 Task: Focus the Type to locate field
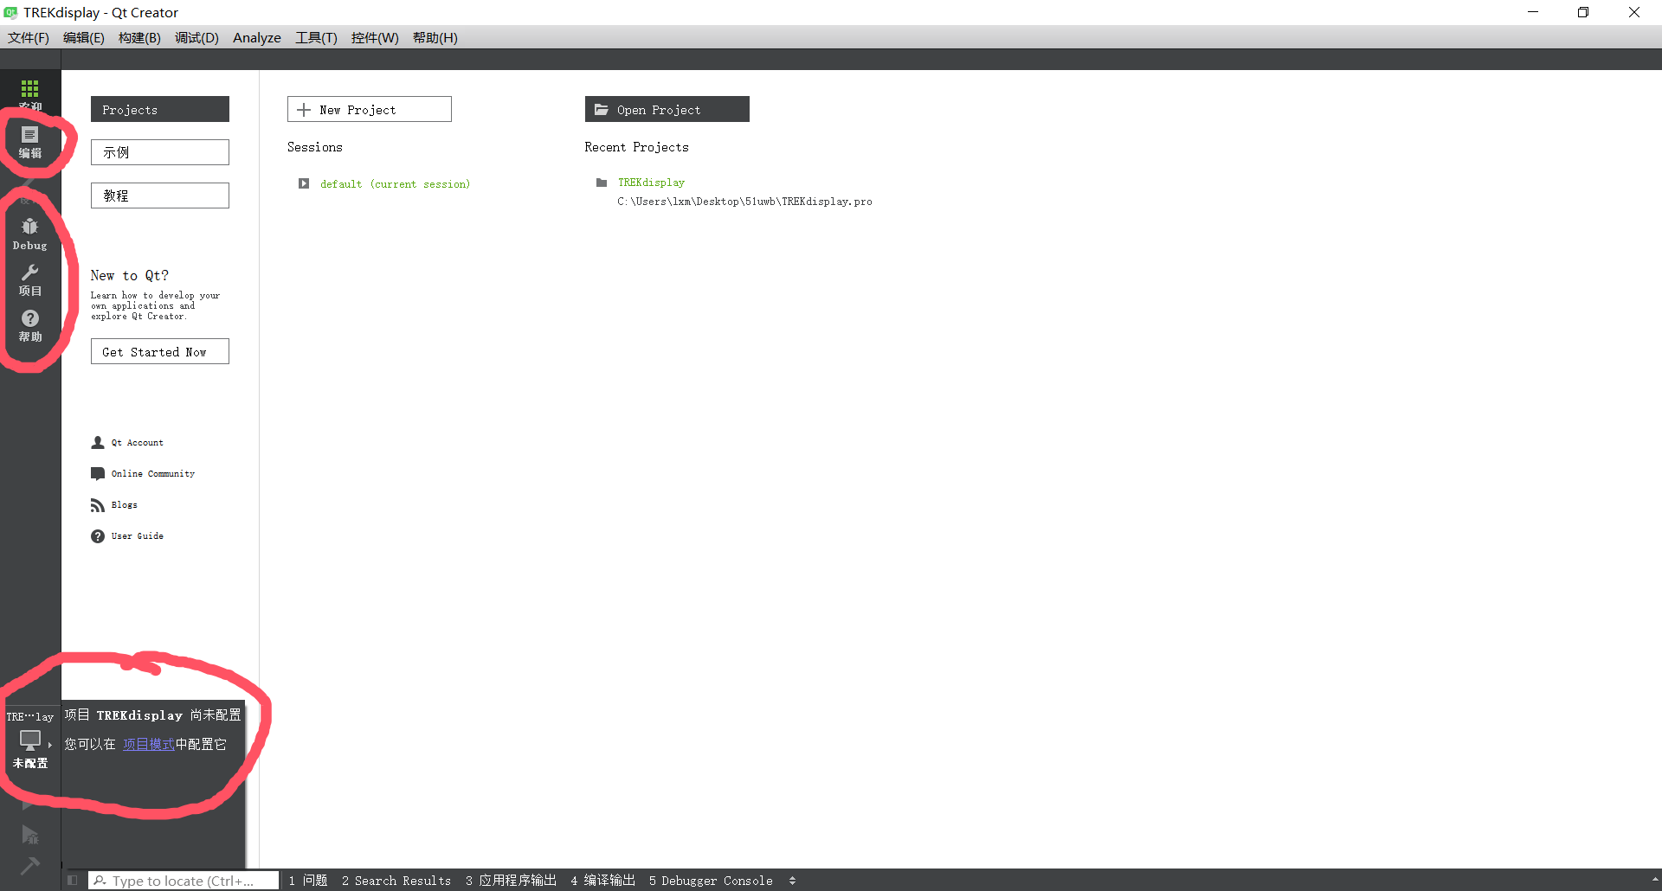click(184, 881)
